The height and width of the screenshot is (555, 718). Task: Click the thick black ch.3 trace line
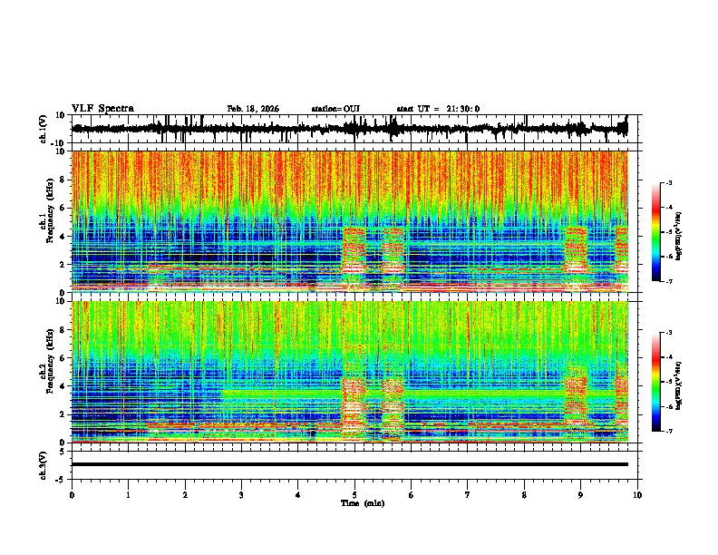[350, 464]
